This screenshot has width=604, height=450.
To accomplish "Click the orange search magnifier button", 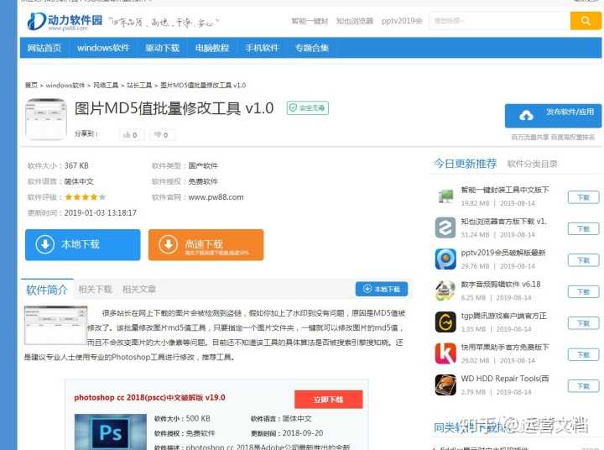I will [586, 20].
